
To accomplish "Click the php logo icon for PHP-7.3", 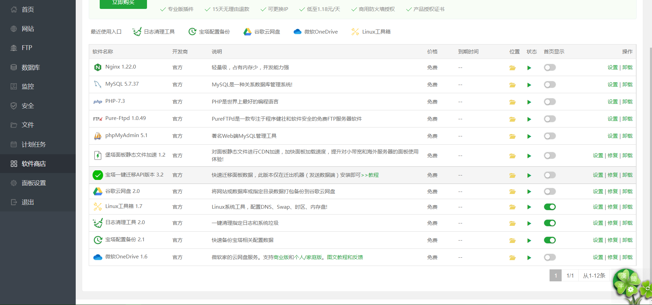I will (98, 101).
